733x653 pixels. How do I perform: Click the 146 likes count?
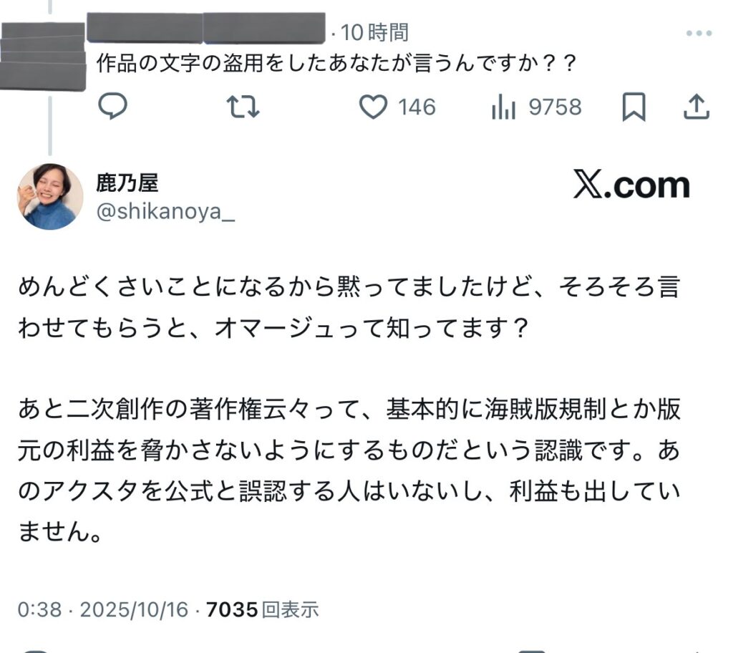coord(417,107)
